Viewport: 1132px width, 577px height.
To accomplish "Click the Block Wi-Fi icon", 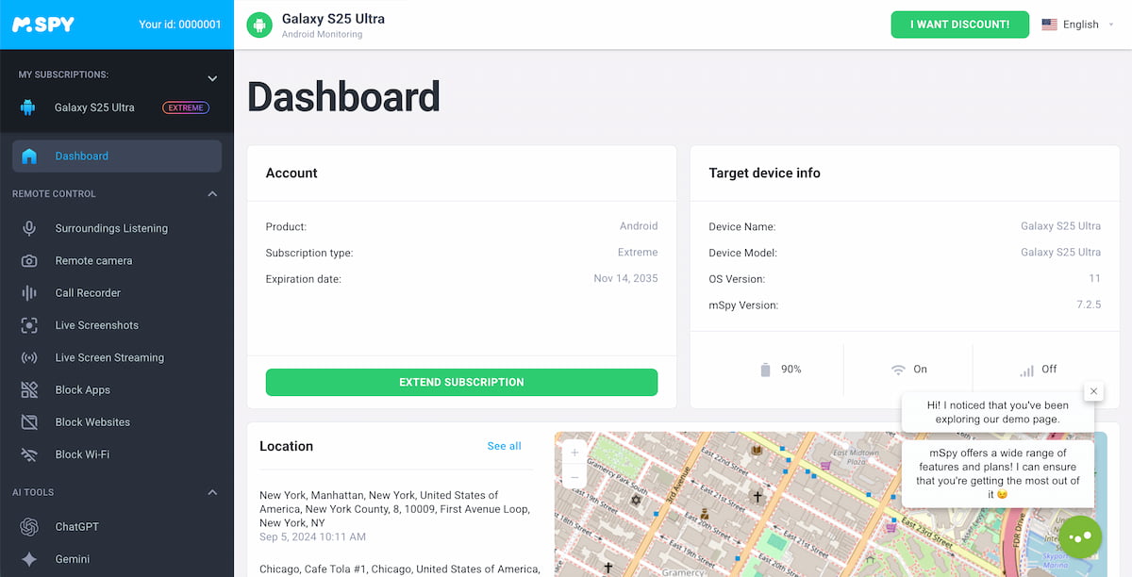I will click(29, 454).
